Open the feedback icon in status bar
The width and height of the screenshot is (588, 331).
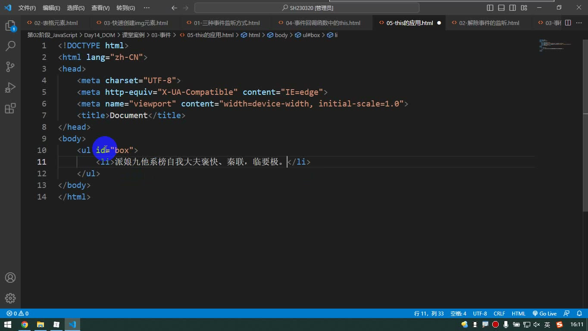567,314
